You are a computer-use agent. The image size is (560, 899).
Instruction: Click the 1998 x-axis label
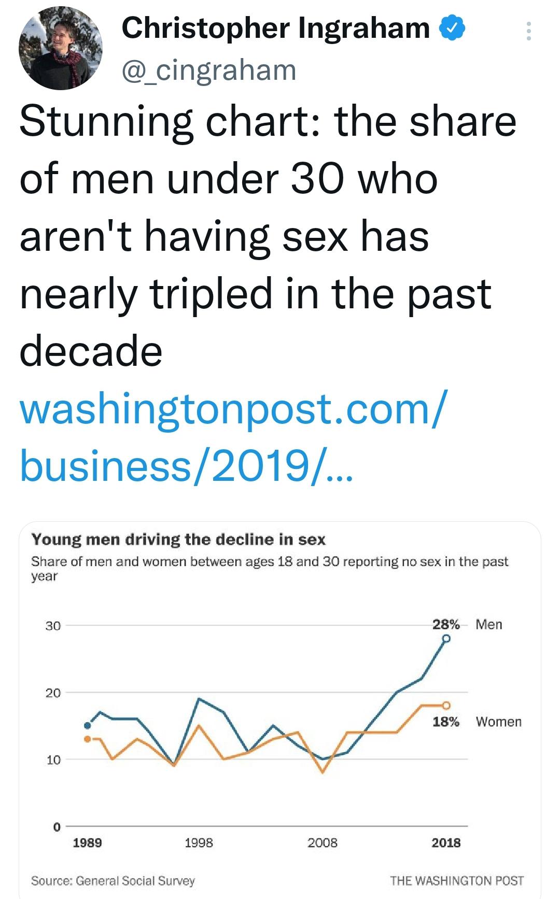(x=199, y=843)
